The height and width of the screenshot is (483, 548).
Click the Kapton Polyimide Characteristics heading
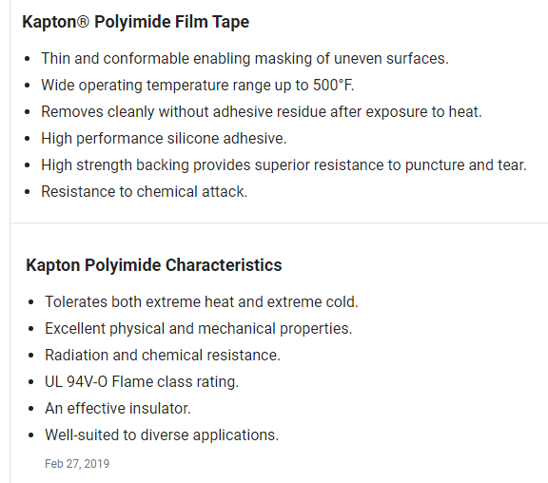154,264
